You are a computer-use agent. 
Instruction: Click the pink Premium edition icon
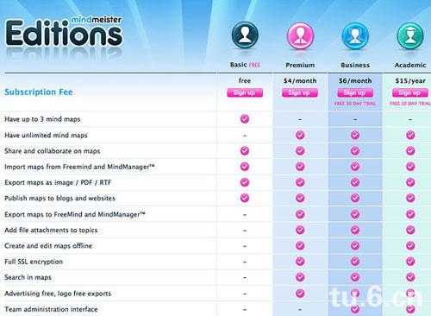click(300, 36)
